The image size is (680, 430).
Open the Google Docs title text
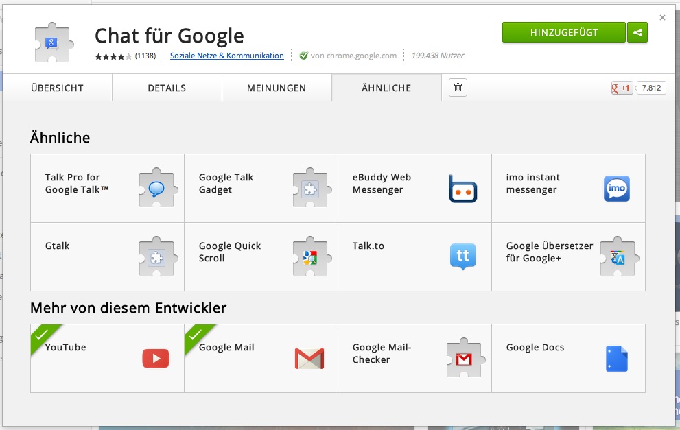[535, 347]
